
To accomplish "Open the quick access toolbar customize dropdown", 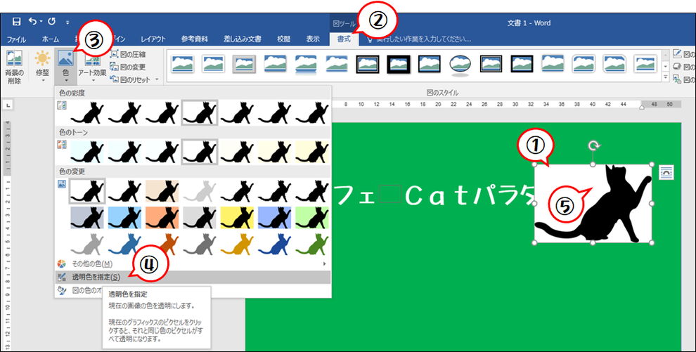I will [x=67, y=22].
